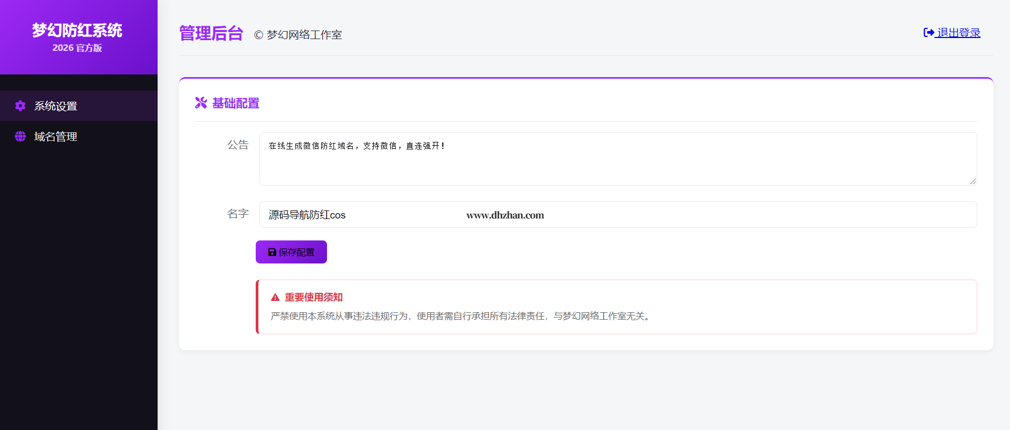This screenshot has height=430, width=1010.
Task: Click the 公告 field label
Action: tap(237, 145)
